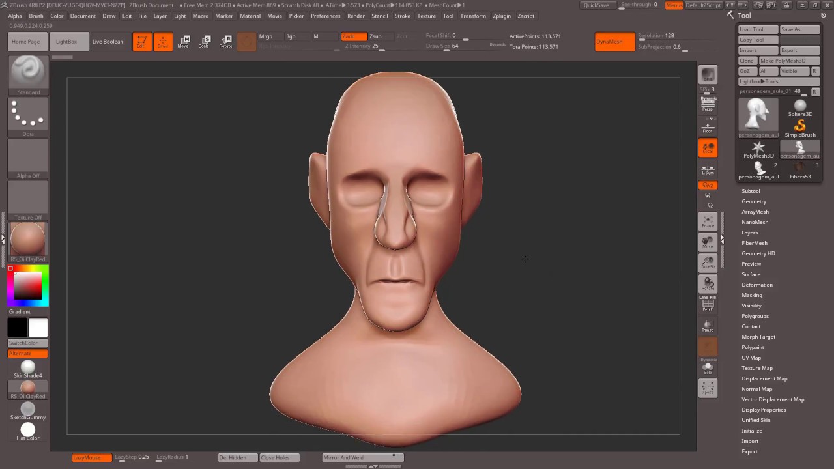Click the Floor grid icon
This screenshot has width=834, height=469.
point(708,126)
